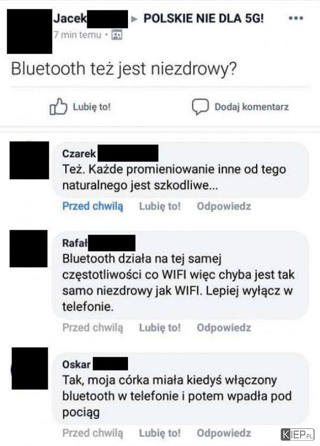Like Czarek's comment with Lubię to!
This screenshot has width=320, height=446.
(160, 206)
